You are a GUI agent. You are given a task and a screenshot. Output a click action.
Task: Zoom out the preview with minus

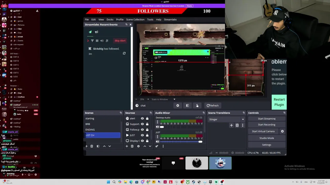[x=136, y=99]
